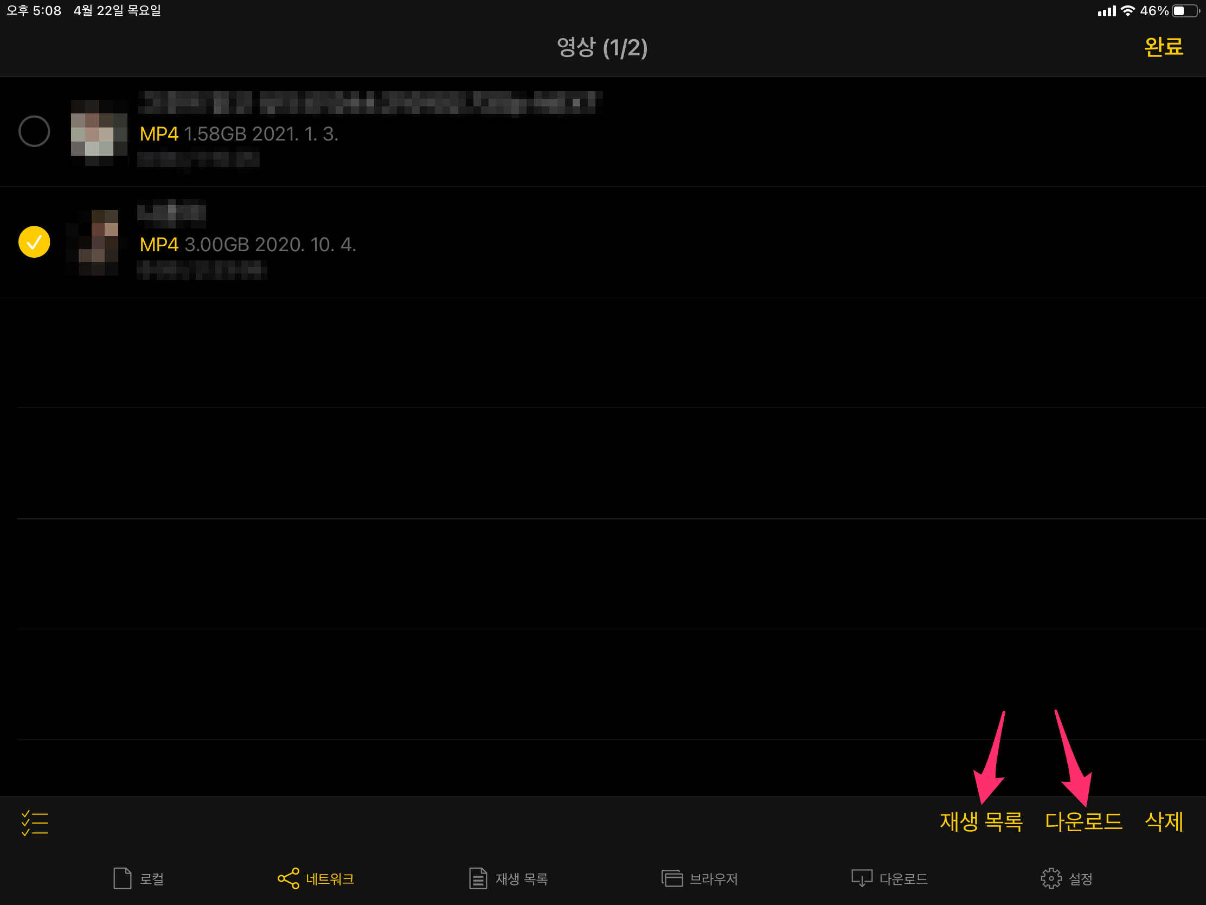The image size is (1206, 905).
Task: Select the 네트워크 share icon
Action: click(x=288, y=878)
